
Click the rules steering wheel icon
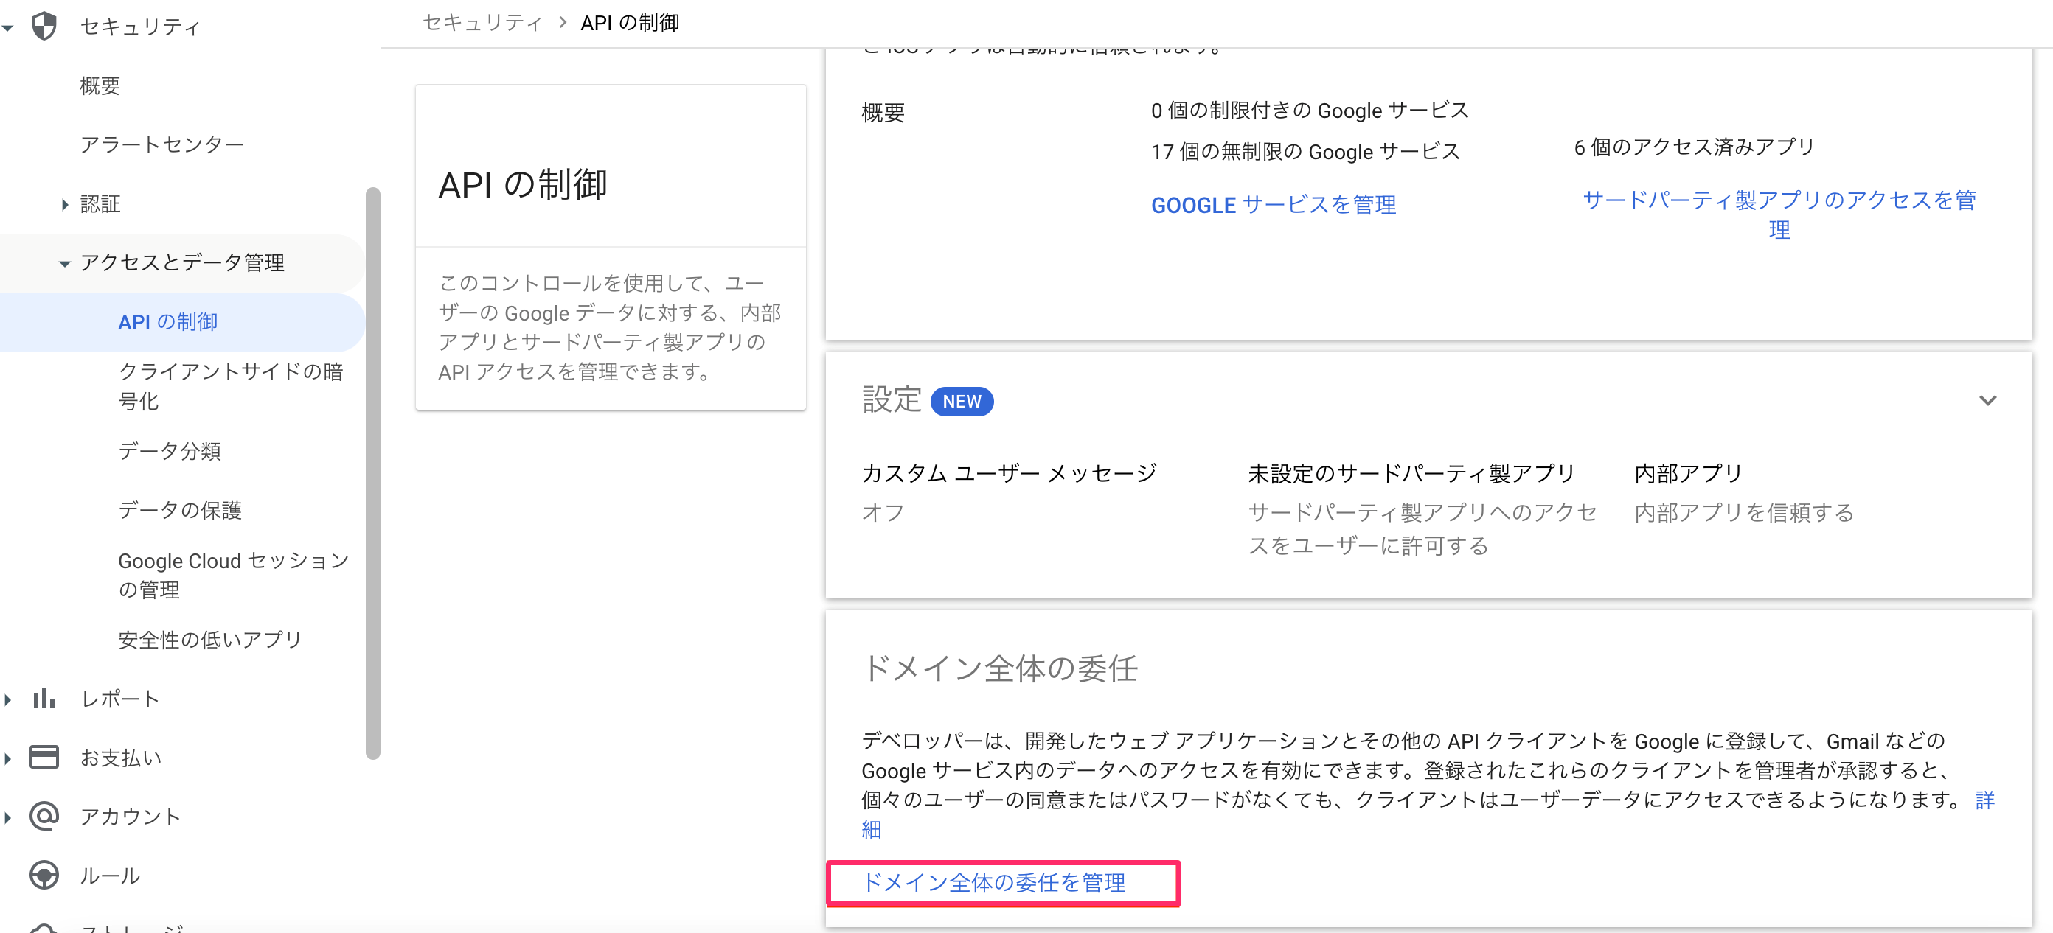coord(44,875)
